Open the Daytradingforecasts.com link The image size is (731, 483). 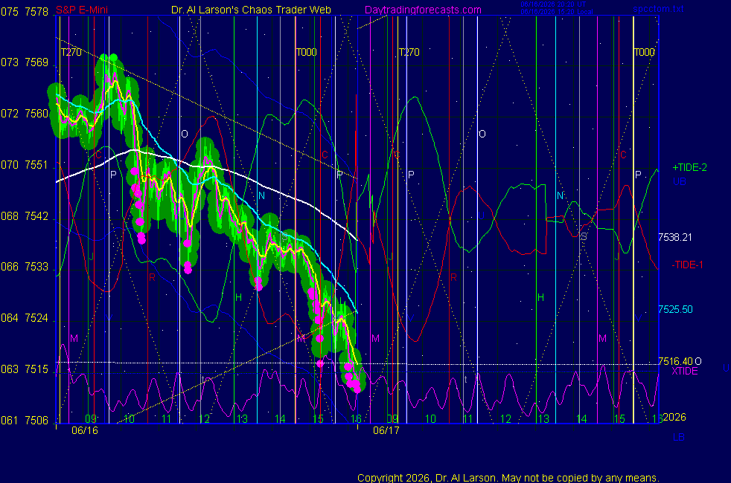pyautogui.click(x=423, y=10)
